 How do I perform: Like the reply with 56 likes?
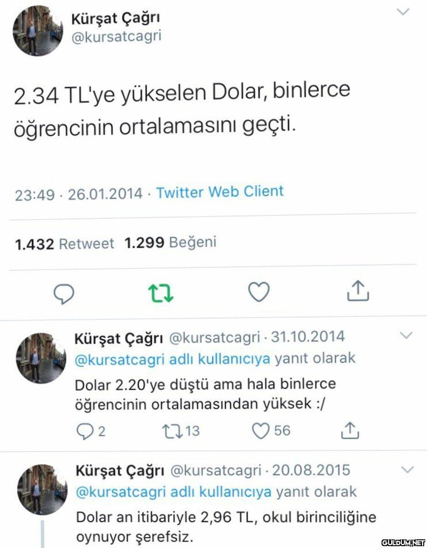coord(271,431)
